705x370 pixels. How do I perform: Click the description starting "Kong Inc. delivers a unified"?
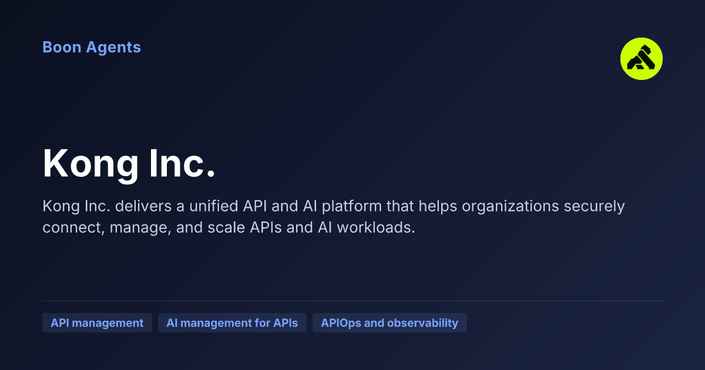point(334,217)
